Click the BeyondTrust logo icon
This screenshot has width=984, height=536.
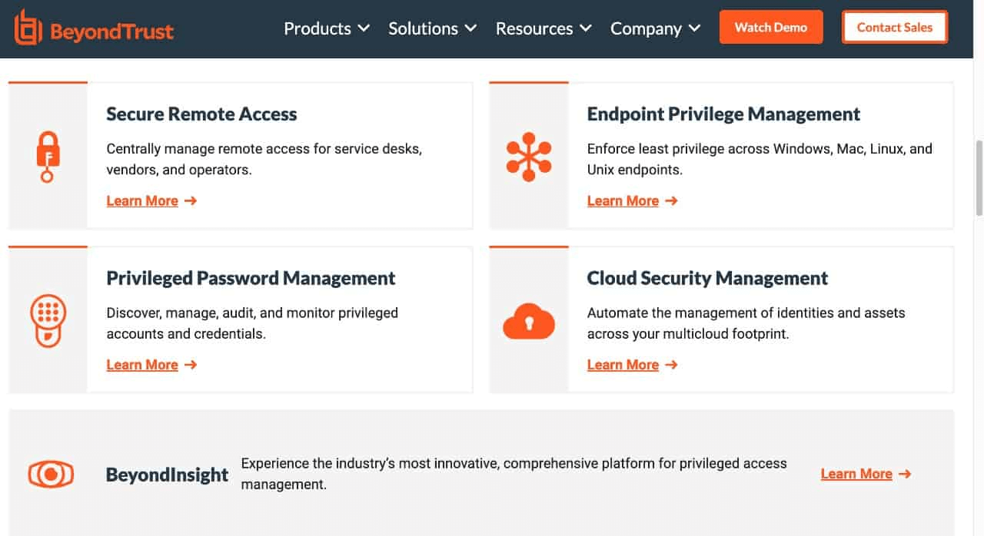pyautogui.click(x=27, y=28)
